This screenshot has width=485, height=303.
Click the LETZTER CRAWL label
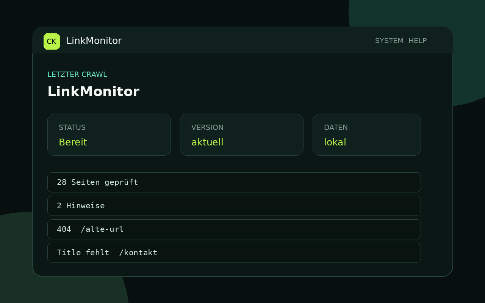point(77,75)
